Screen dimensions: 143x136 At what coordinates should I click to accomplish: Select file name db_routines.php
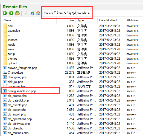coord(18,133)
